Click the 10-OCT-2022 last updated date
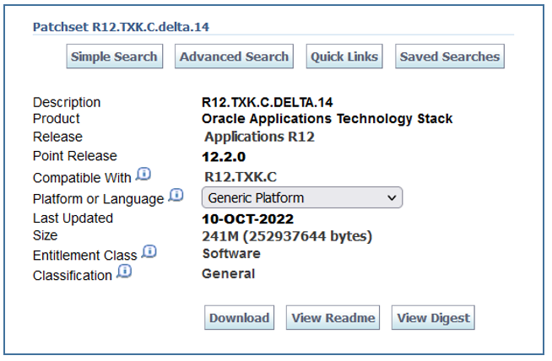The width and height of the screenshot is (552, 361). click(x=247, y=219)
